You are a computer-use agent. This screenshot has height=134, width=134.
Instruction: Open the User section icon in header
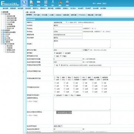[53, 2]
